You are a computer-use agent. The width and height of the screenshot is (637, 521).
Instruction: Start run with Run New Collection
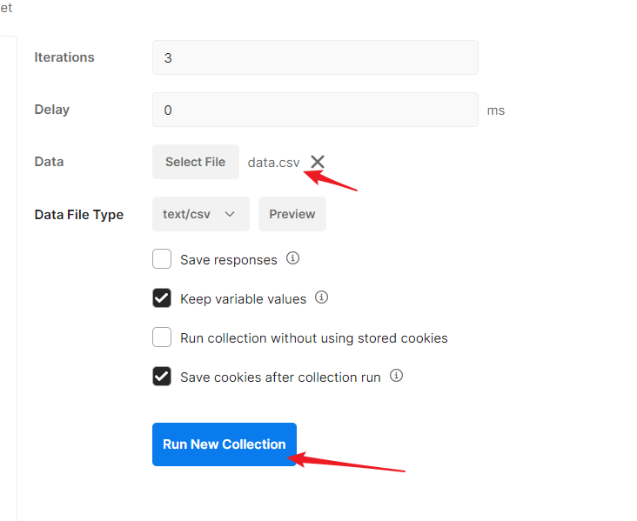coord(224,444)
